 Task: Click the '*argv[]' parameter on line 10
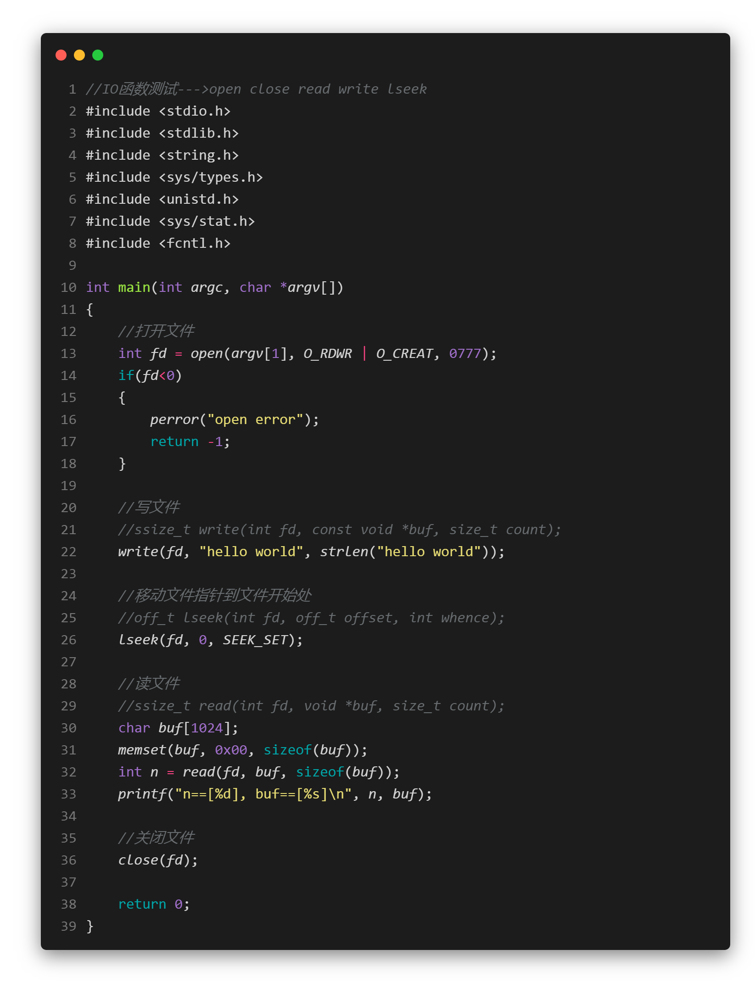(308, 287)
